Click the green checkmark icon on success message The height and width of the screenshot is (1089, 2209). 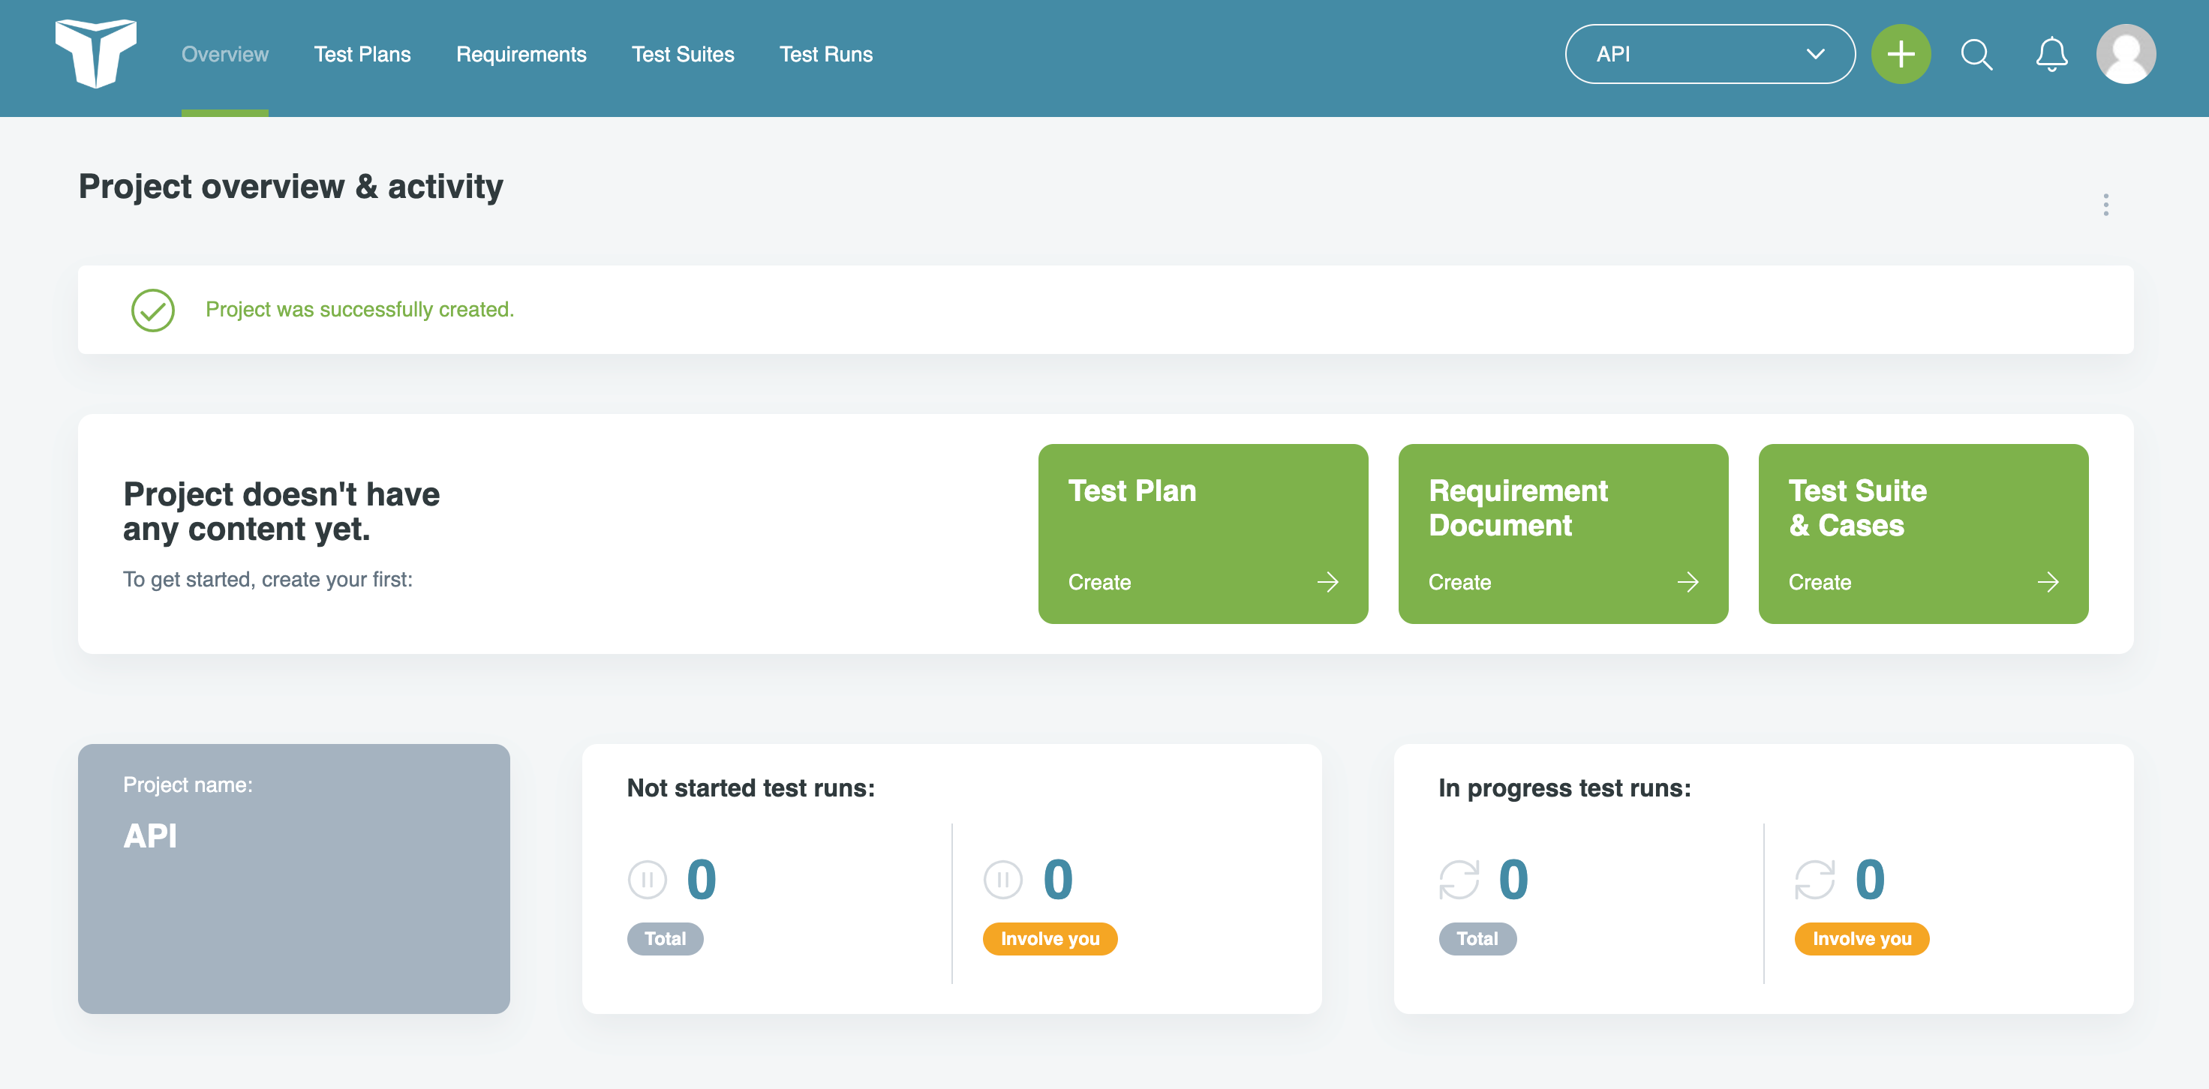coord(152,310)
